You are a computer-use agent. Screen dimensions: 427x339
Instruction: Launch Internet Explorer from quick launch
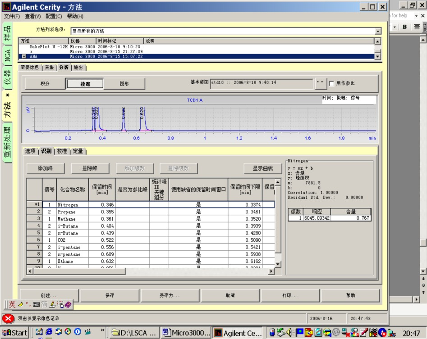(49, 332)
